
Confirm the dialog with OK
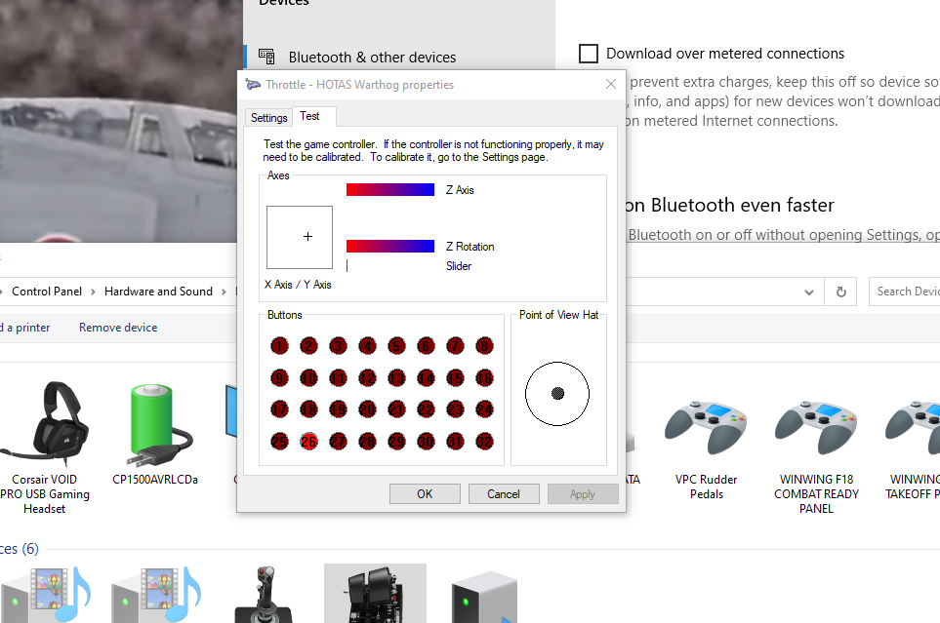pos(425,494)
